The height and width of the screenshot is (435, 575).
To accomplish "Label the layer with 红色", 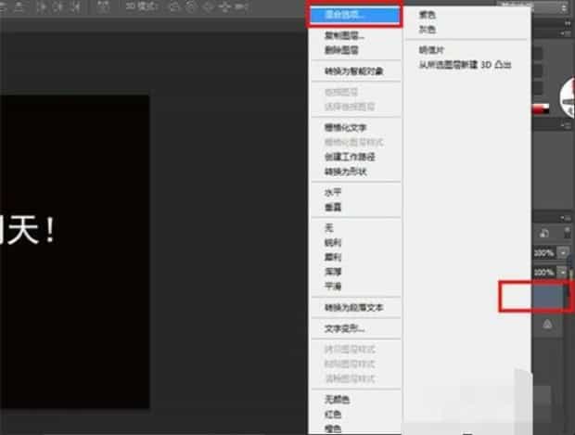I will click(332, 412).
